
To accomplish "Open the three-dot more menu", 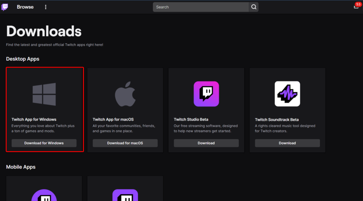I will pyautogui.click(x=46, y=7).
